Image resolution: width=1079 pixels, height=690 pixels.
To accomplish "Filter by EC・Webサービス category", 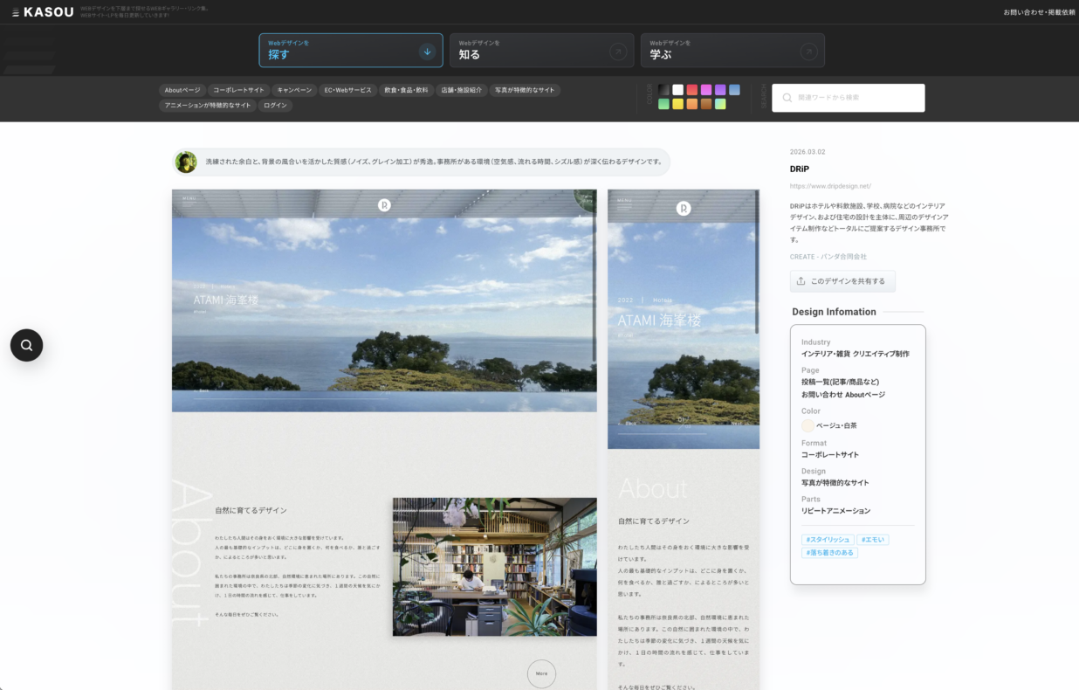I will [348, 90].
